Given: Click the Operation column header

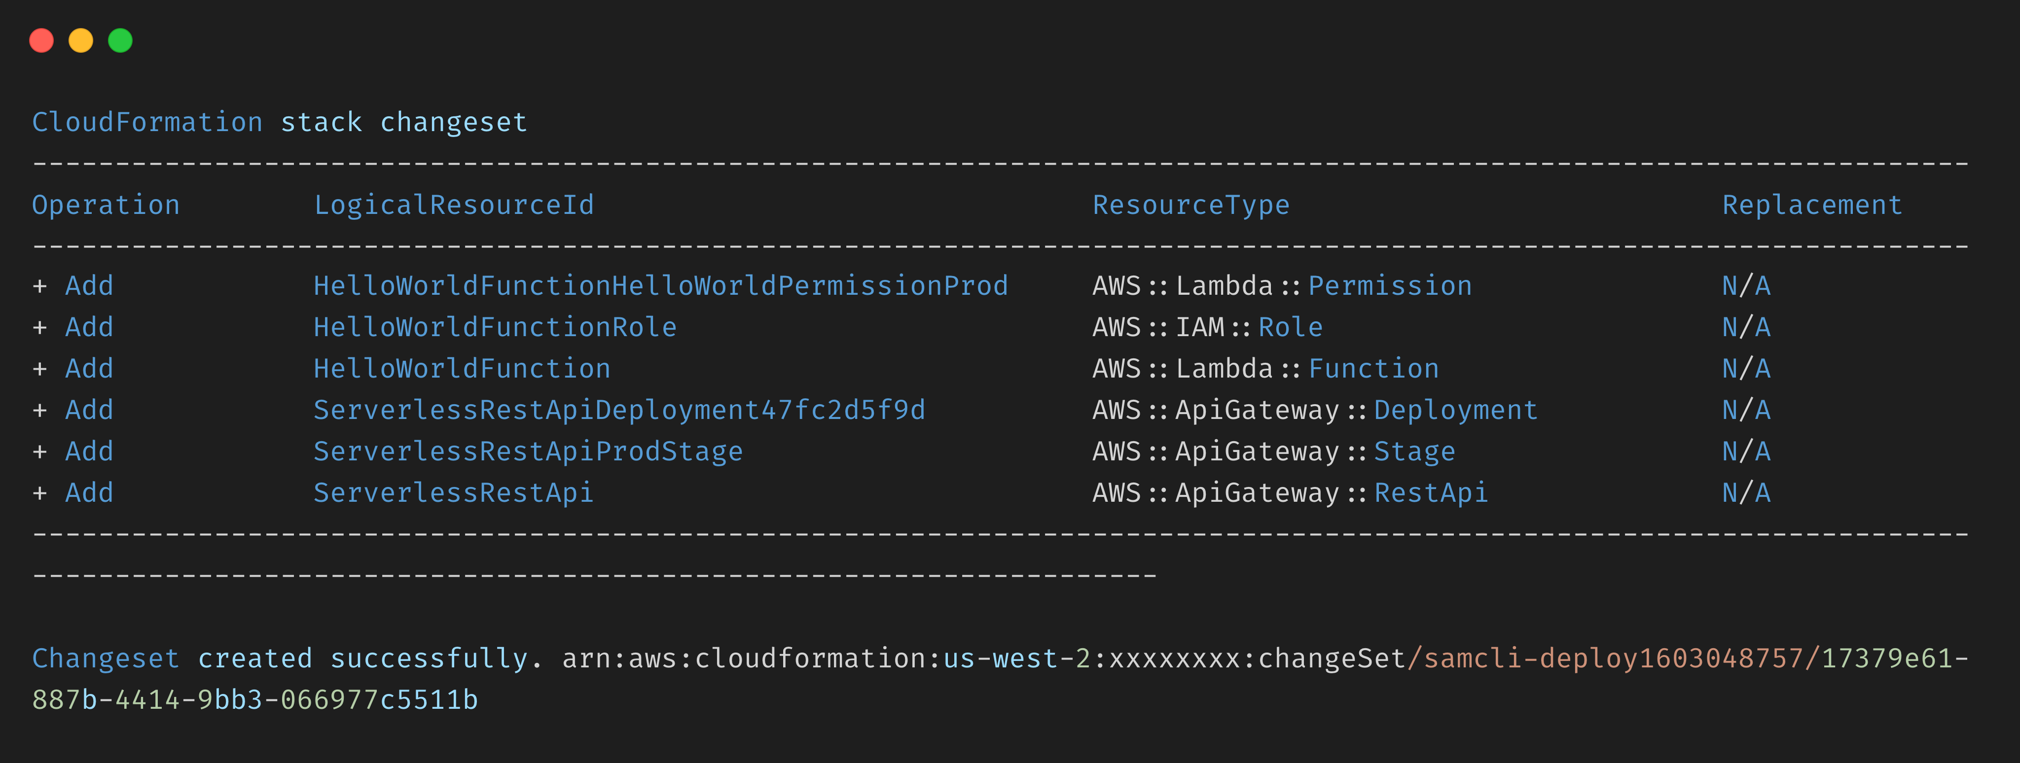Looking at the screenshot, I should tap(106, 205).
